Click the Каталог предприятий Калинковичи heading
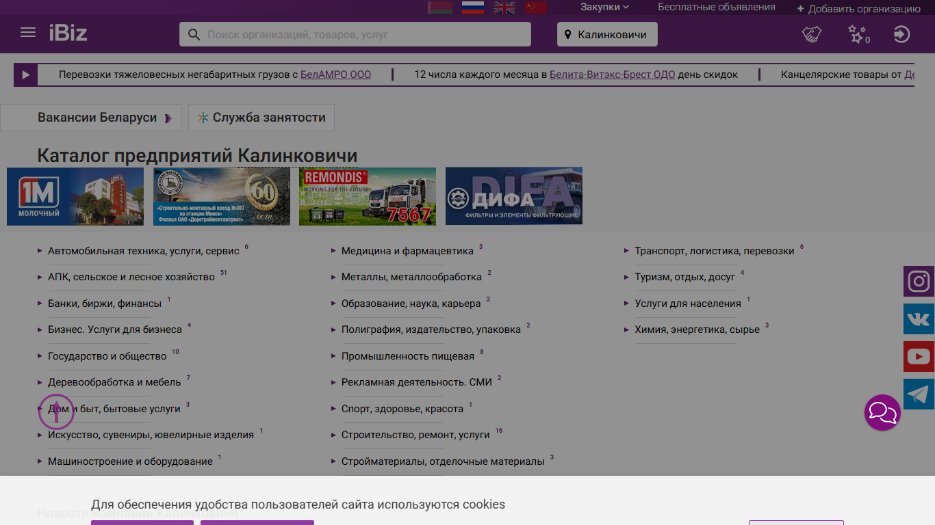This screenshot has width=935, height=525. coord(197,155)
